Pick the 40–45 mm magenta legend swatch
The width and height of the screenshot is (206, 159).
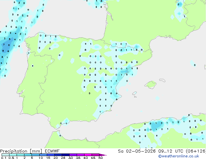(88, 155)
